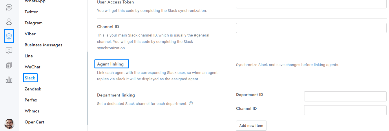Select the Telegram settings tab

point(34,23)
